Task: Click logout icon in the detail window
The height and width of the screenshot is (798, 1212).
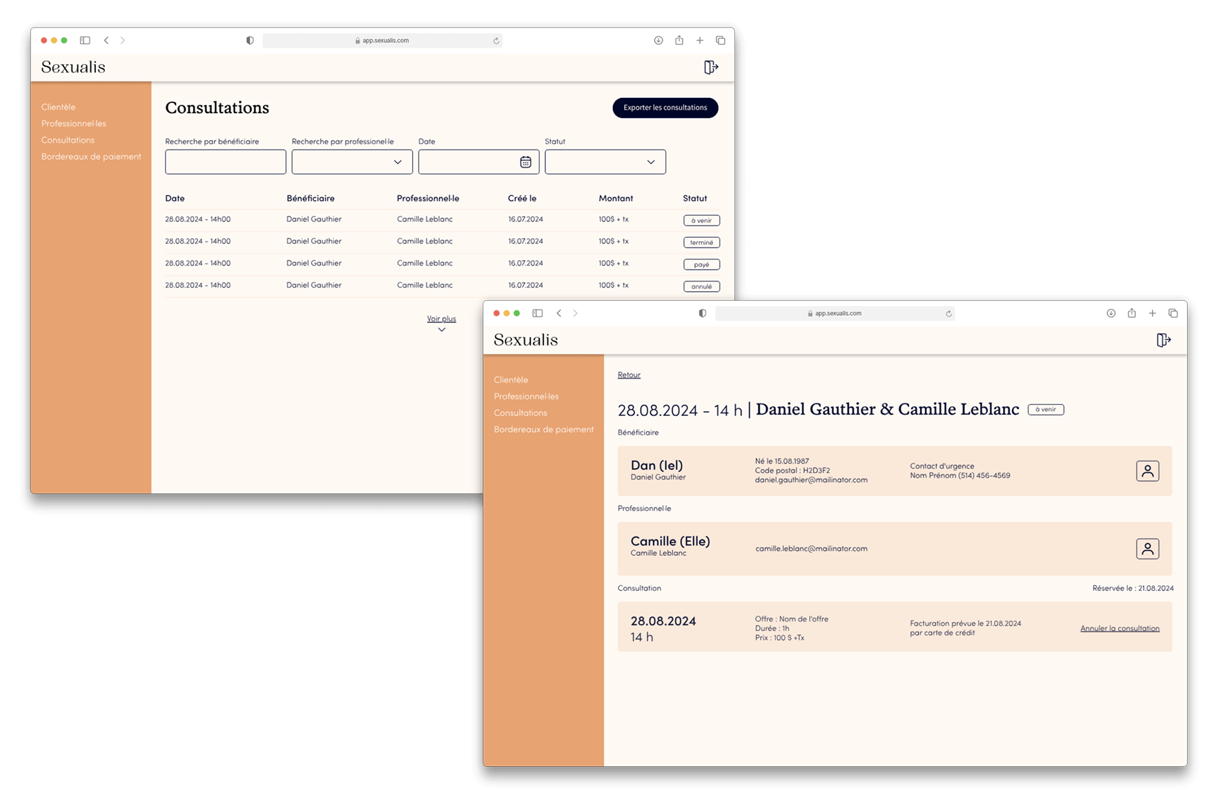Action: tap(1164, 340)
